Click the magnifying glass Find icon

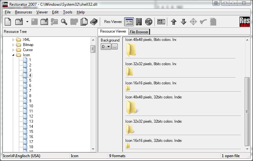coord(64,22)
